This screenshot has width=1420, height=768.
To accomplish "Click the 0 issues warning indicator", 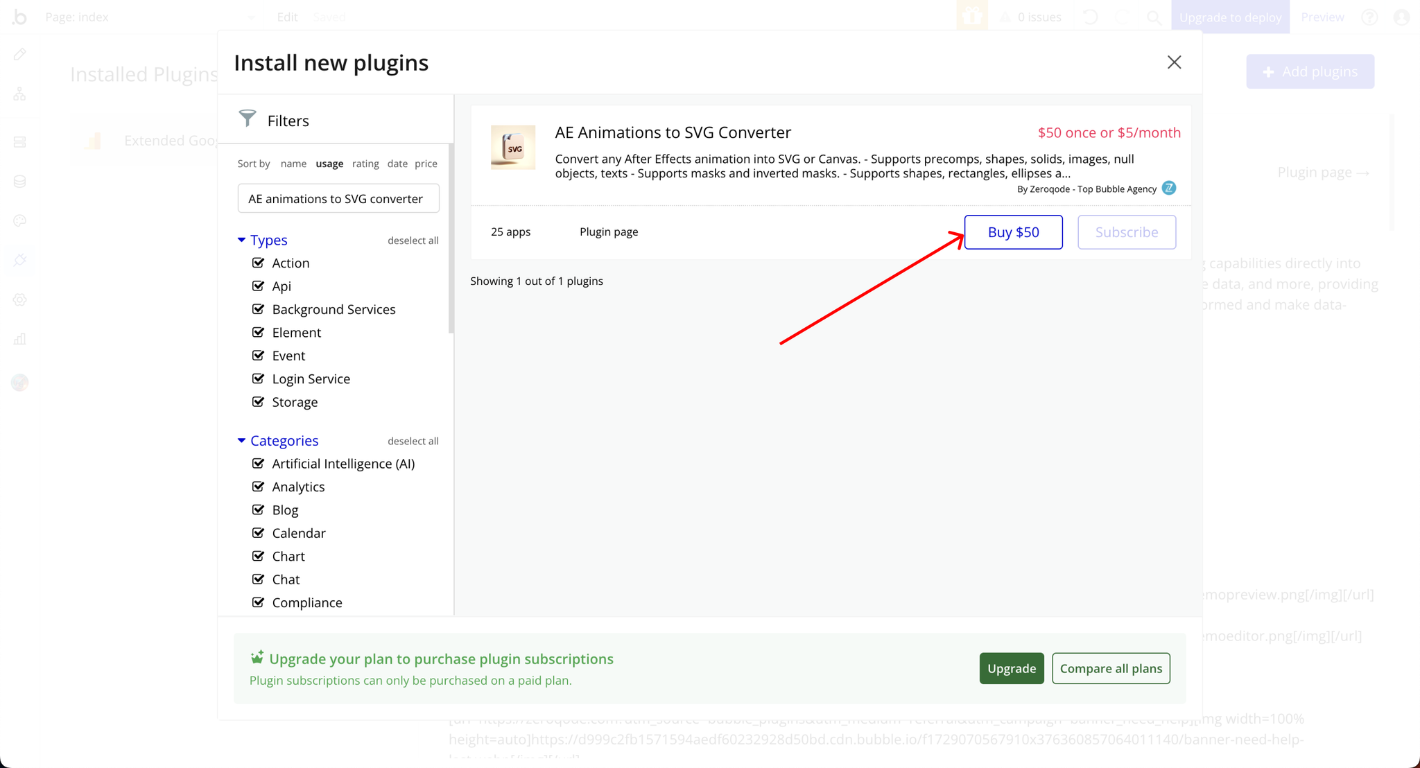I will click(1030, 17).
